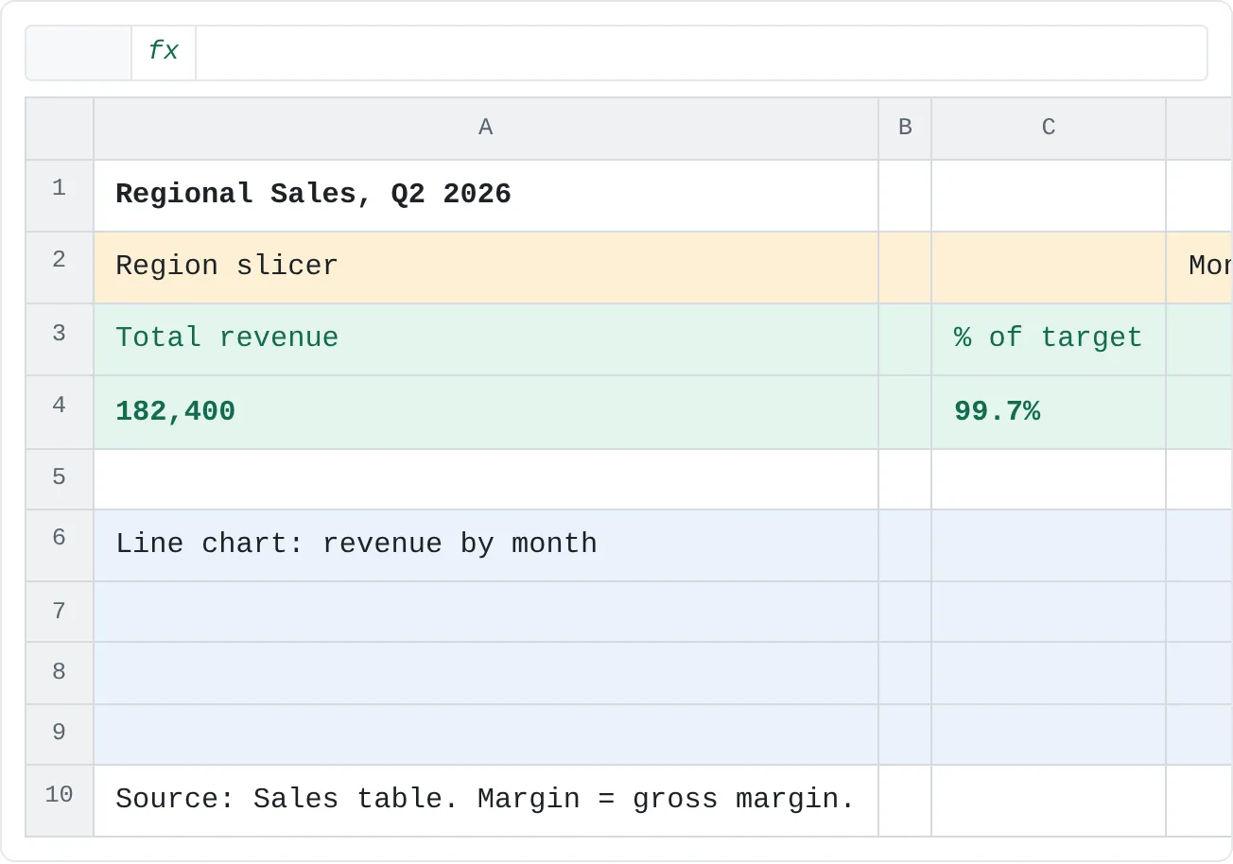The height and width of the screenshot is (864, 1233).
Task: Click the '99.7%' value cell
Action: (x=1049, y=412)
